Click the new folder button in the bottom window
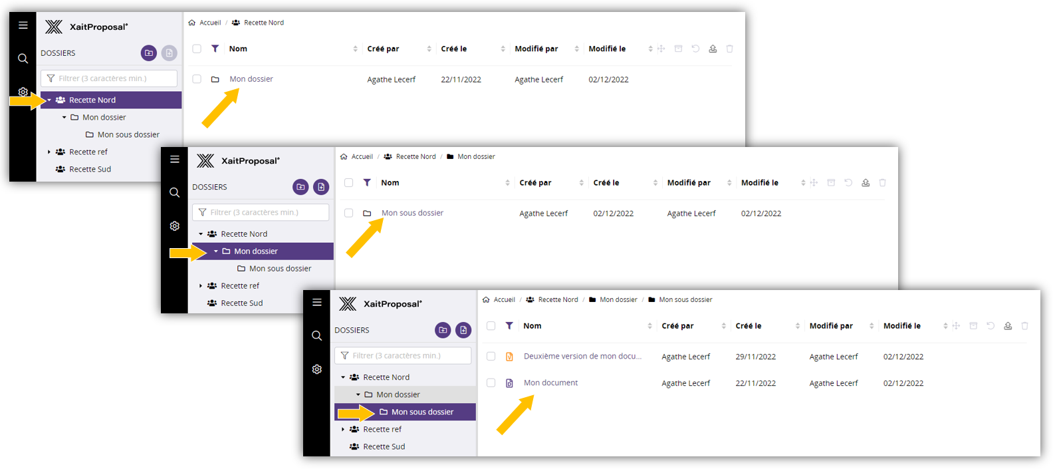The height and width of the screenshot is (471, 1055). [443, 330]
